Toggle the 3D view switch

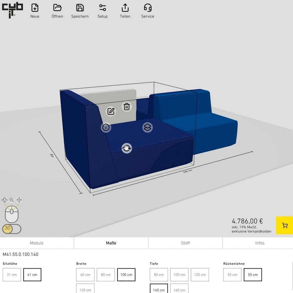12,228
